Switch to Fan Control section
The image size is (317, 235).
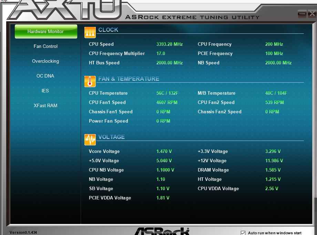coord(45,46)
